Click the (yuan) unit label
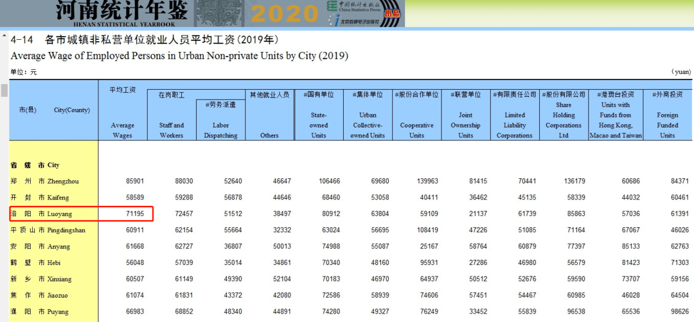Viewport: 694px width, 322px height. coord(681,72)
